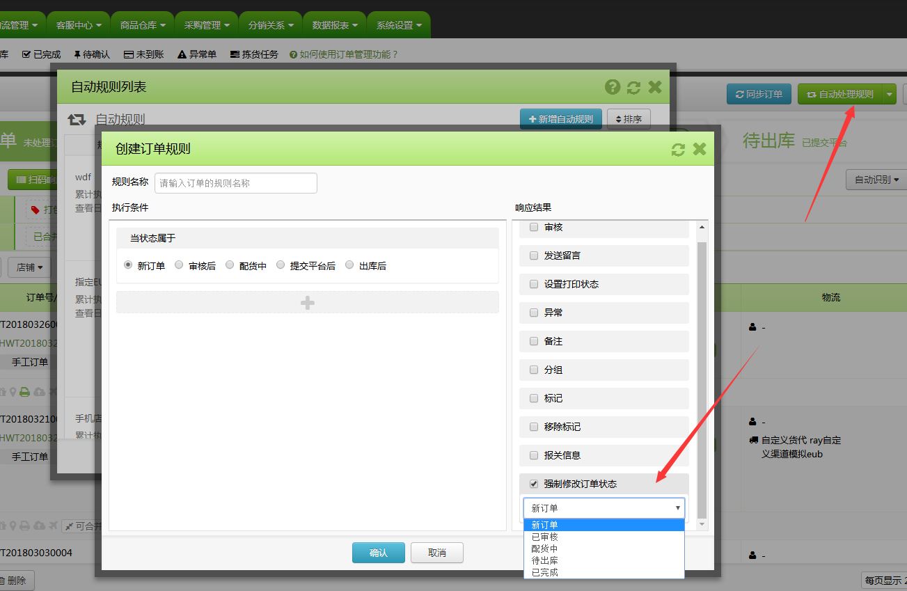Click the 物流 column header
This screenshot has height=591, width=907.
pos(831,297)
